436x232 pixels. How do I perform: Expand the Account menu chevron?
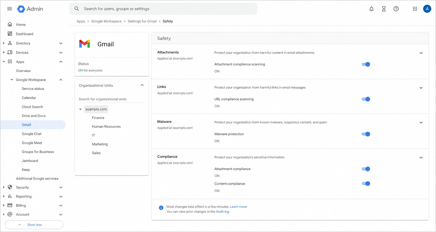(61, 215)
